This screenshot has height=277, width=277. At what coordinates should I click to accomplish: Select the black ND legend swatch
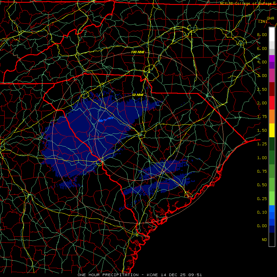click(x=272, y=239)
